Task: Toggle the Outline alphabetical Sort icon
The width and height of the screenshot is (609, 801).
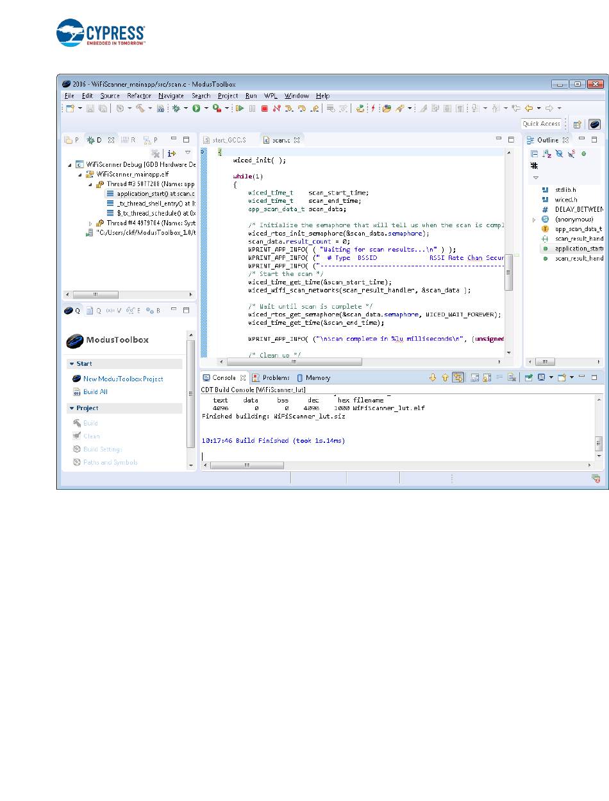Action: click(x=547, y=153)
